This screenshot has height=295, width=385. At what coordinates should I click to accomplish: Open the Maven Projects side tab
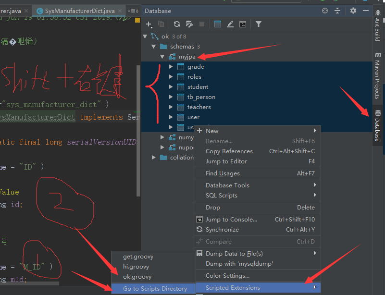click(x=378, y=75)
